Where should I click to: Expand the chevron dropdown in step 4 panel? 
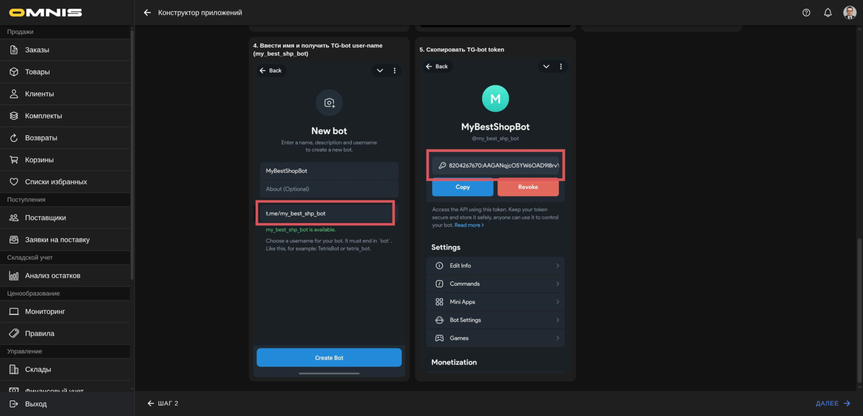click(379, 70)
